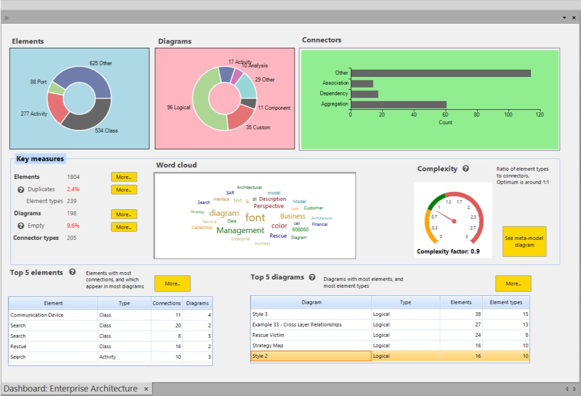Click the Other bar in Connectors chart

click(x=441, y=73)
